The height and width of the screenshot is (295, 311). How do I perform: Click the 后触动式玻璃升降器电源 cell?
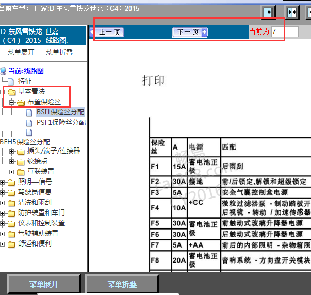[x=266, y=234]
